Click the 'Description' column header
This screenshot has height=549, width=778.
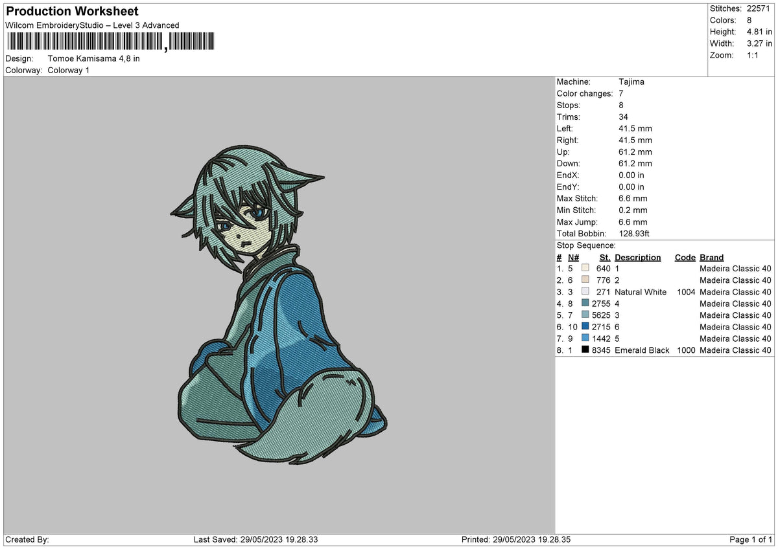click(638, 257)
